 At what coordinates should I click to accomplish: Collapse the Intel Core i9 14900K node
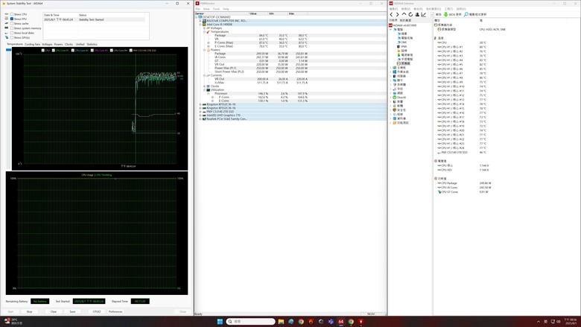click(200, 25)
